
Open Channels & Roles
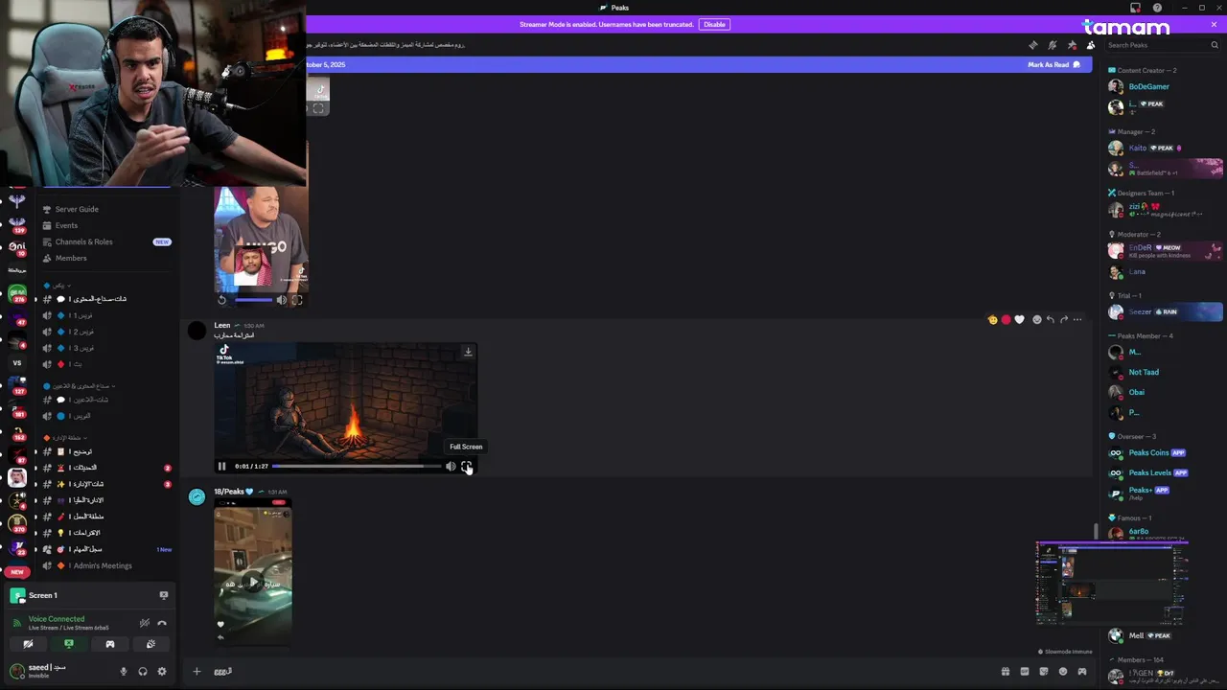[83, 241]
